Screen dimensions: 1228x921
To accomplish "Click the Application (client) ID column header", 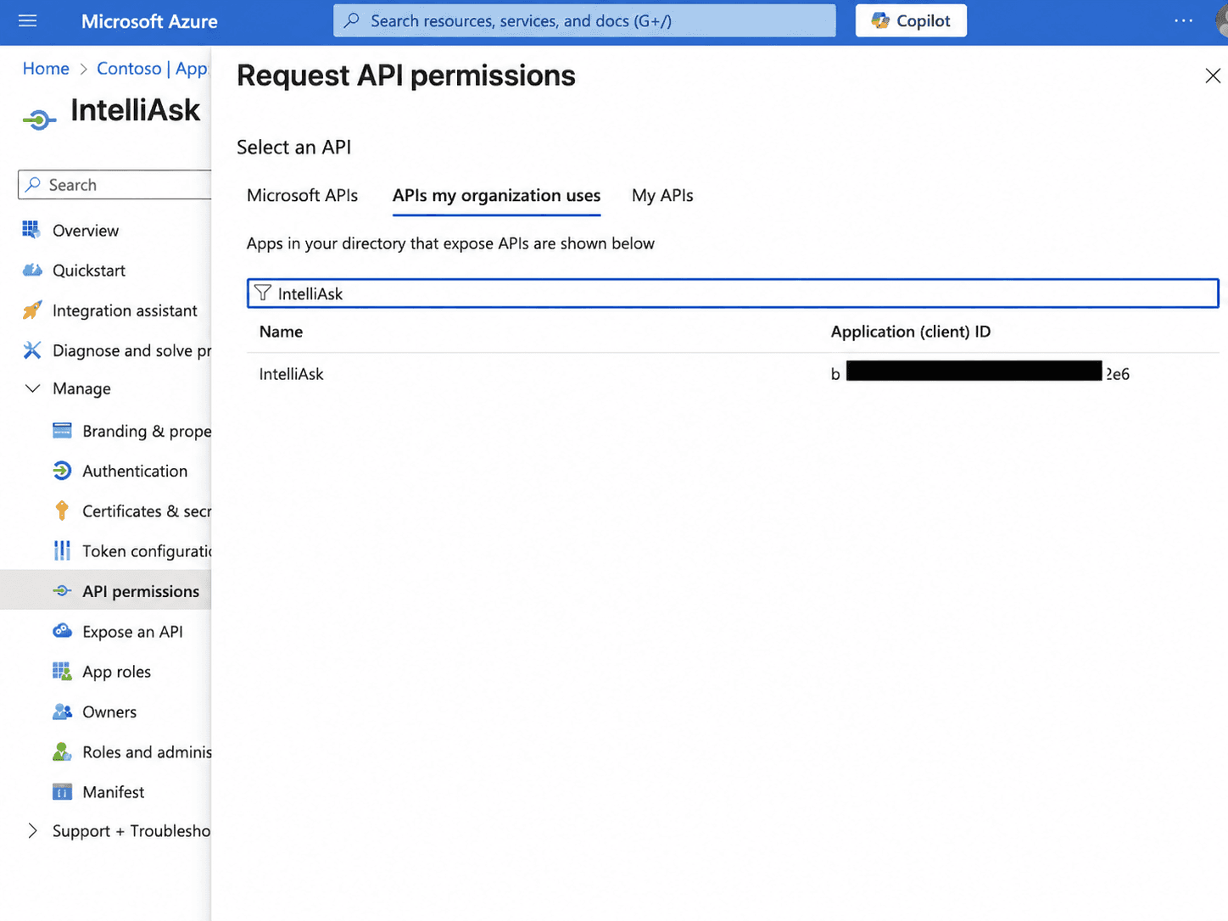I will (x=911, y=332).
